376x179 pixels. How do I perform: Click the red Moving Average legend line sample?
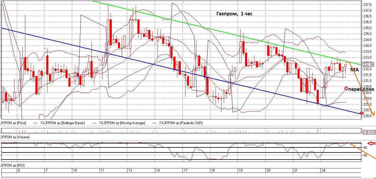95,123
